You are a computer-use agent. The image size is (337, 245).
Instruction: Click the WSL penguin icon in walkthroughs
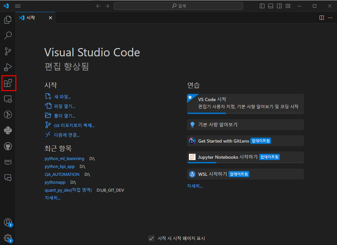point(192,174)
